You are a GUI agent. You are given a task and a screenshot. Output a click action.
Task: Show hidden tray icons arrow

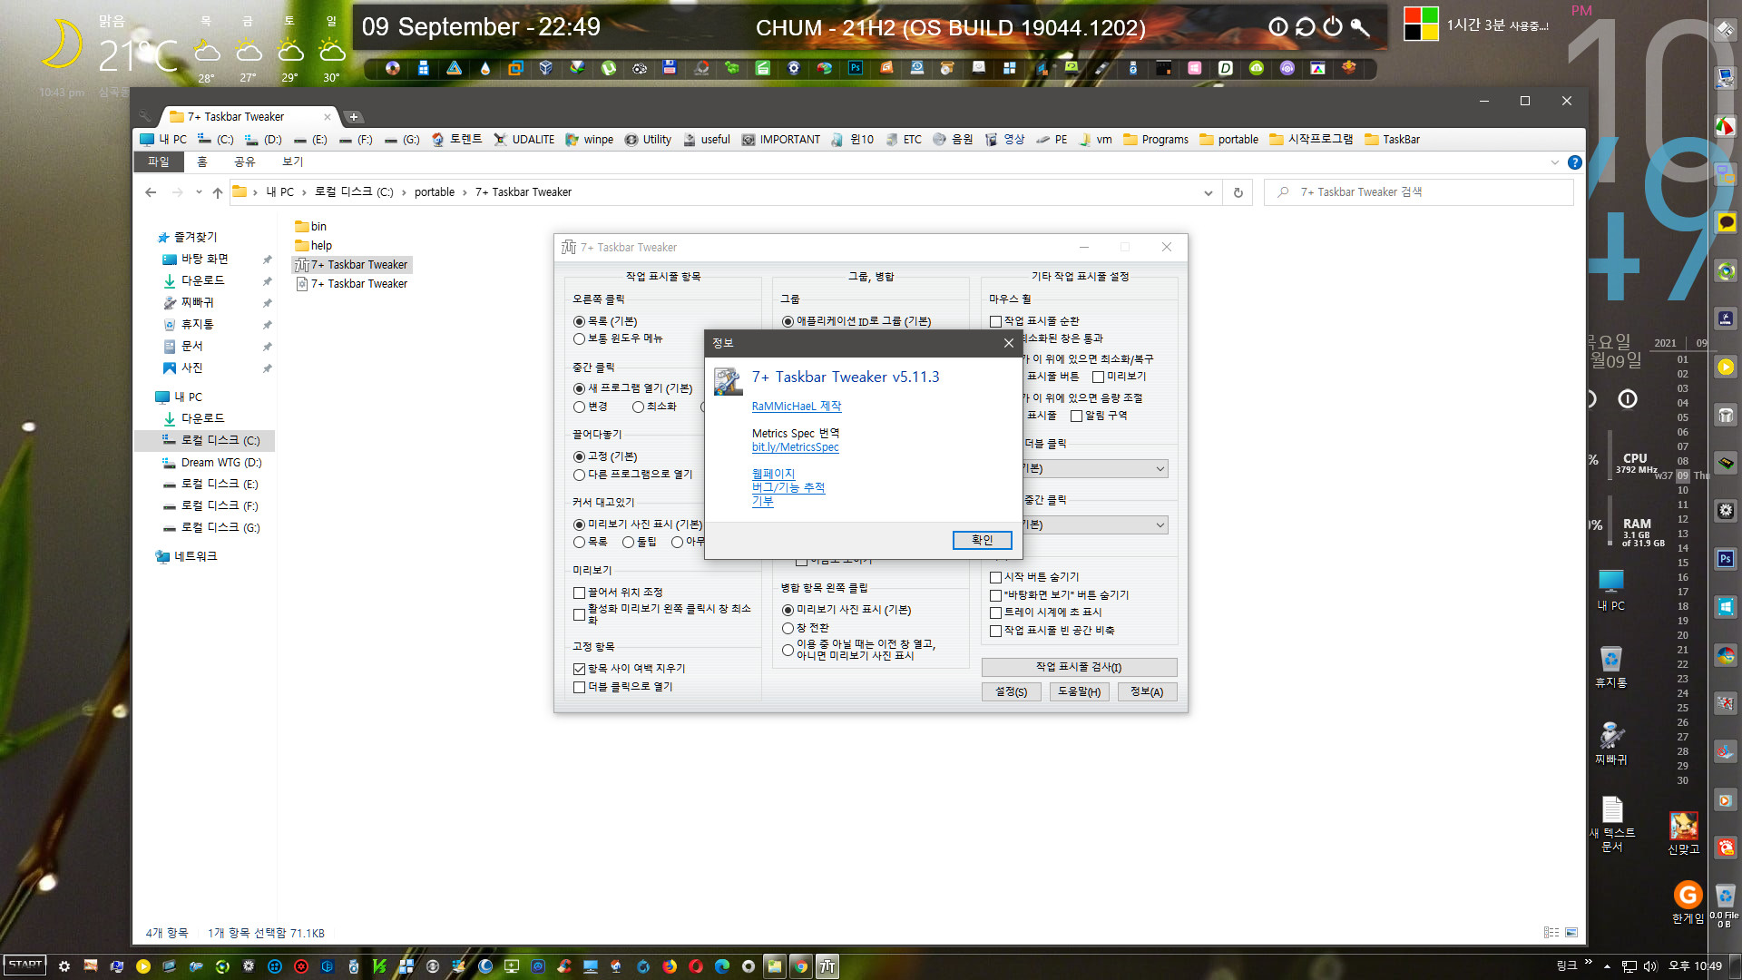pyautogui.click(x=1607, y=966)
